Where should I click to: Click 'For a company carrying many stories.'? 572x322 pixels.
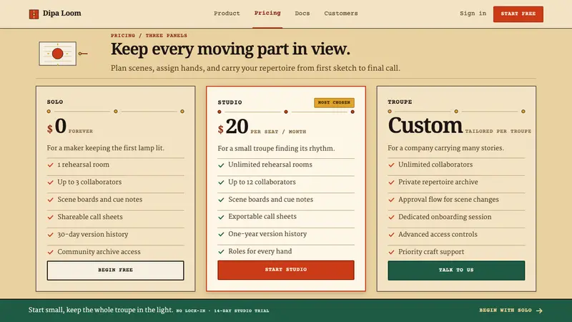tap(445, 148)
